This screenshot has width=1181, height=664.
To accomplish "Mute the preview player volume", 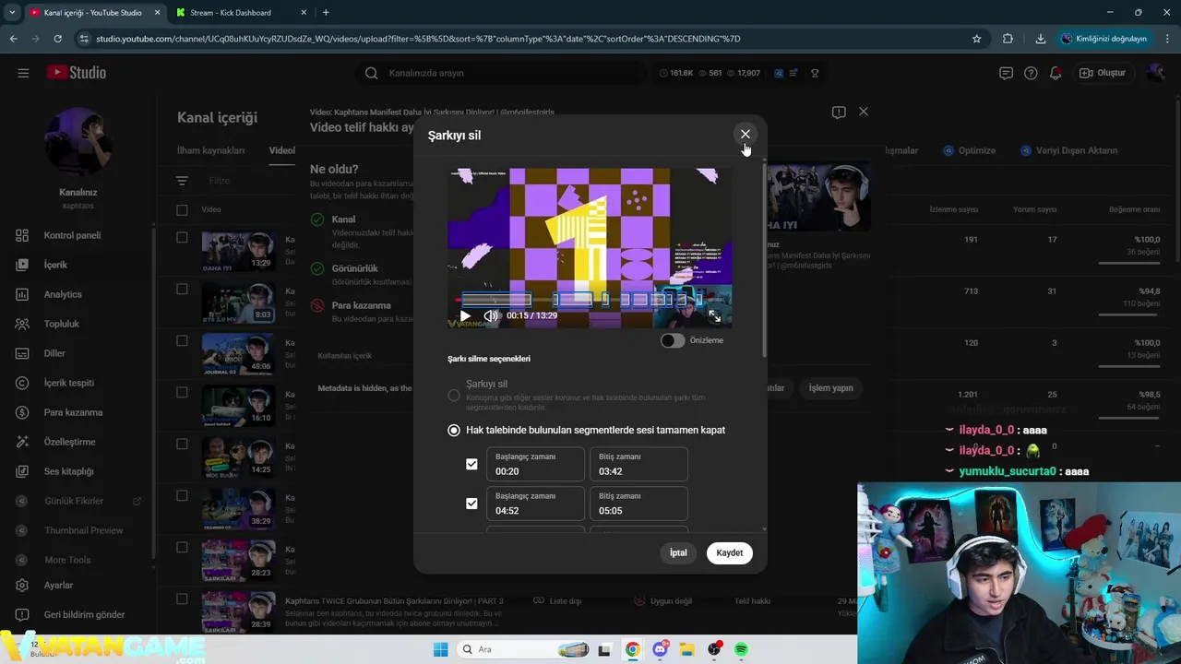I will [491, 315].
